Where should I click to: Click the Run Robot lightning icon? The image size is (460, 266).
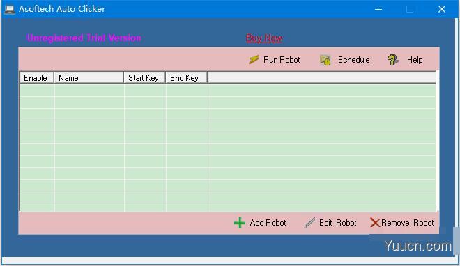(254, 59)
